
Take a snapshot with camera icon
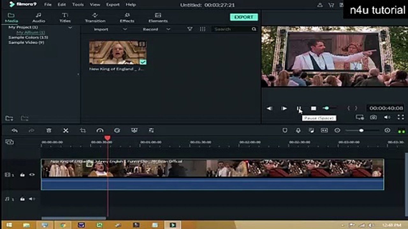(x=373, y=117)
